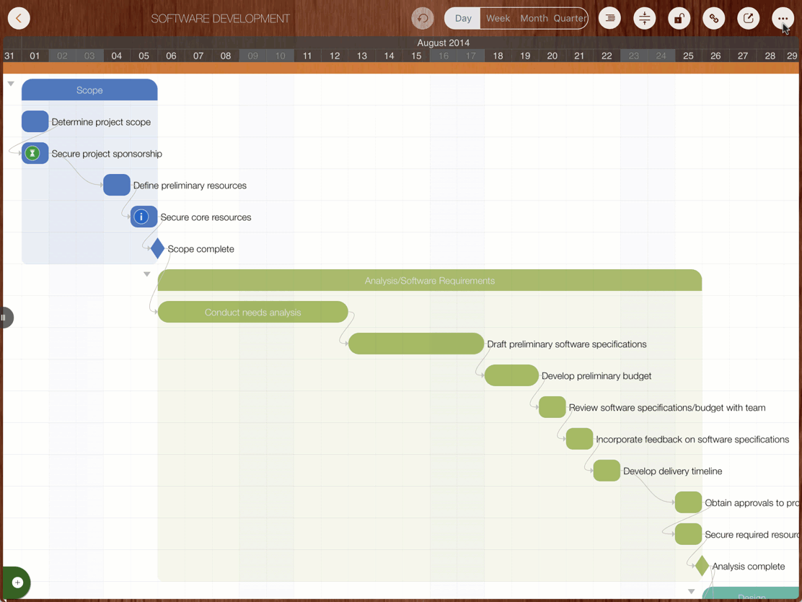802x602 pixels.
Task: Tap the back arrow button
Action: coord(19,18)
